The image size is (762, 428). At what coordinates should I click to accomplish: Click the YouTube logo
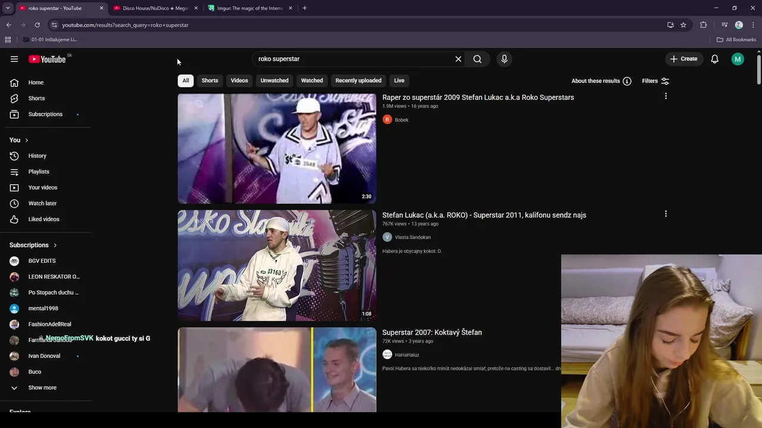(x=47, y=59)
